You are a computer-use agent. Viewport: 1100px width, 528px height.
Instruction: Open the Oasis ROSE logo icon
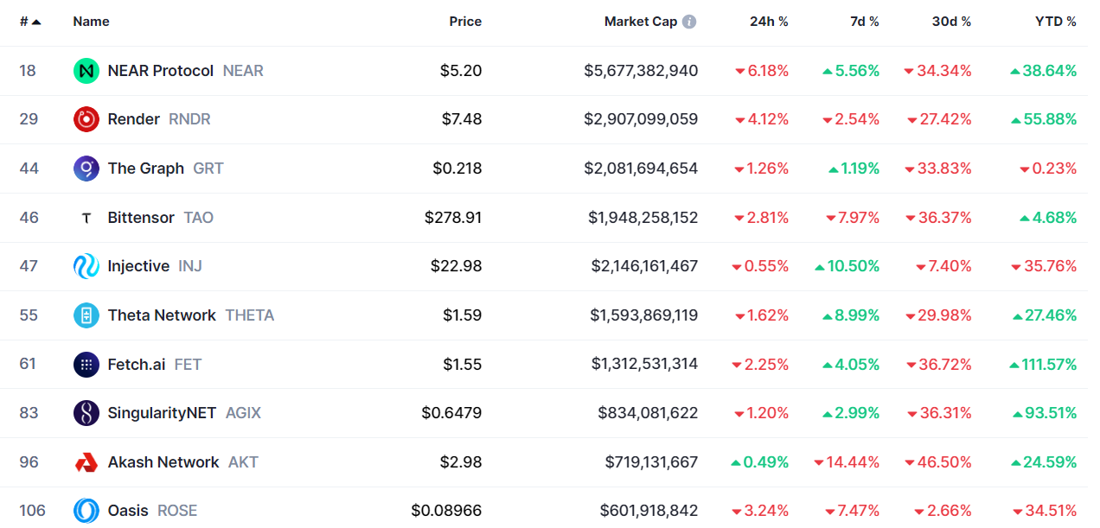(x=86, y=511)
